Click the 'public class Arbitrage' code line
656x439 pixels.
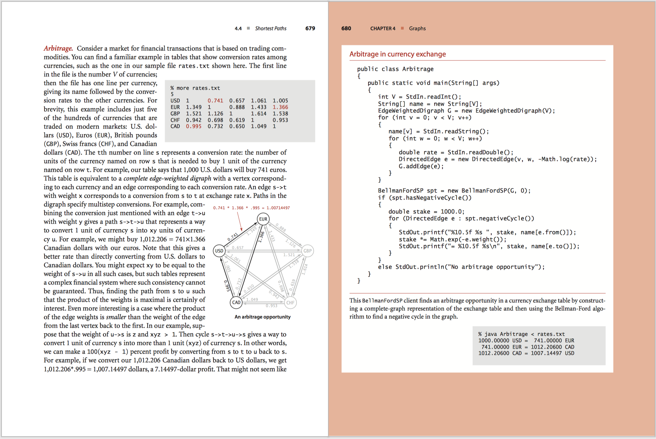[395, 69]
